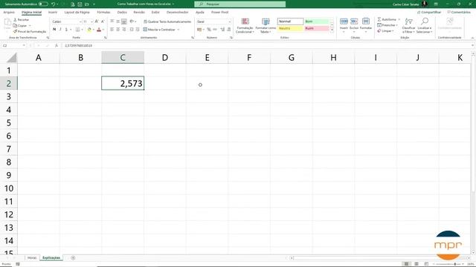476x267 pixels.
Task: Open the Dados ribbon tab
Action: click(122, 12)
